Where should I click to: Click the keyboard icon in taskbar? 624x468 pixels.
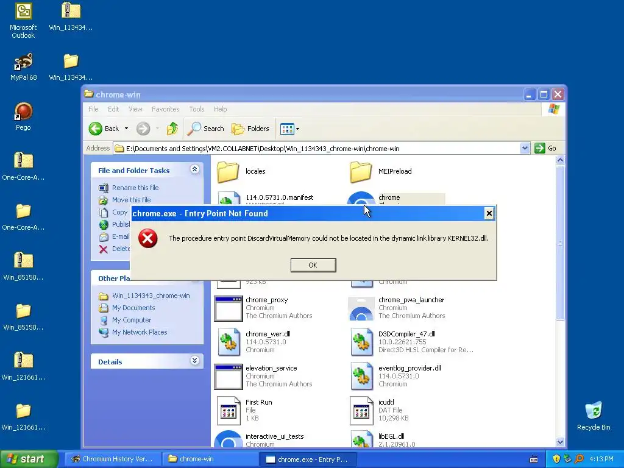[534, 459]
